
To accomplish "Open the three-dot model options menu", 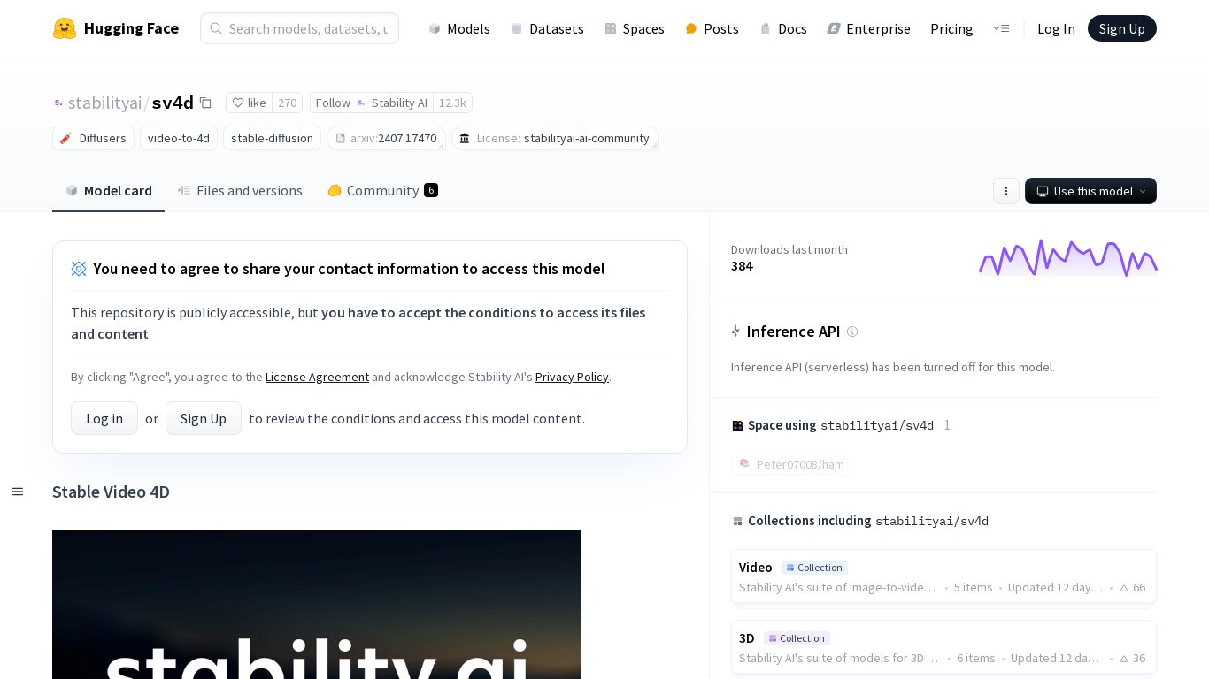I will [x=1006, y=191].
